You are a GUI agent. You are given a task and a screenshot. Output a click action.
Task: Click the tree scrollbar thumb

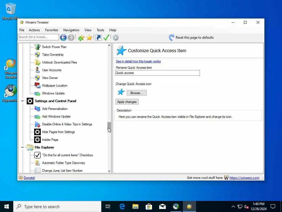109,126
